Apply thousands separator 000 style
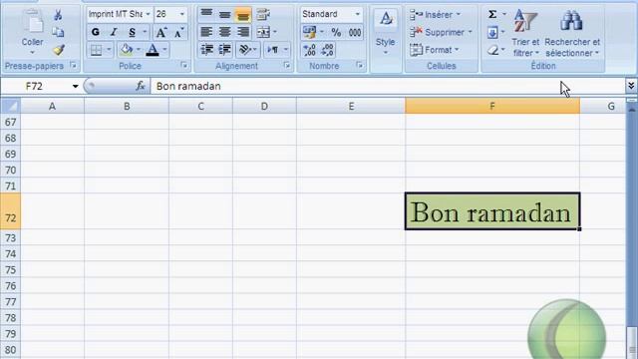Image resolution: width=638 pixels, height=359 pixels. click(x=355, y=32)
